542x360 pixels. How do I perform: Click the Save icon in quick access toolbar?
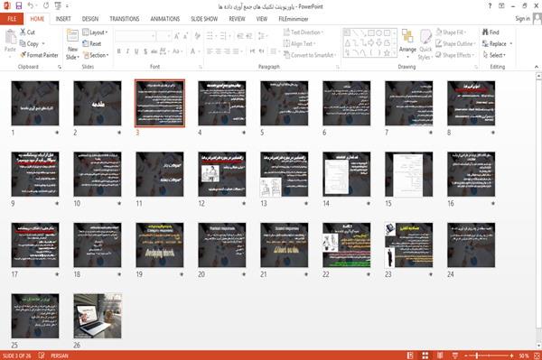click(x=19, y=6)
